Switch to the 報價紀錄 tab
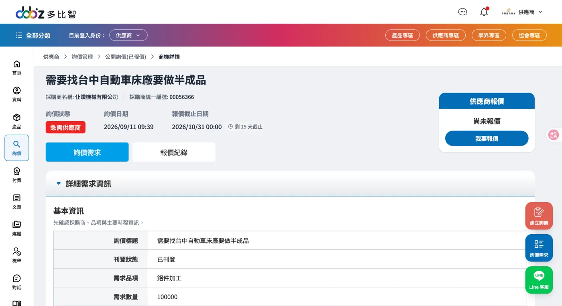 click(x=174, y=152)
